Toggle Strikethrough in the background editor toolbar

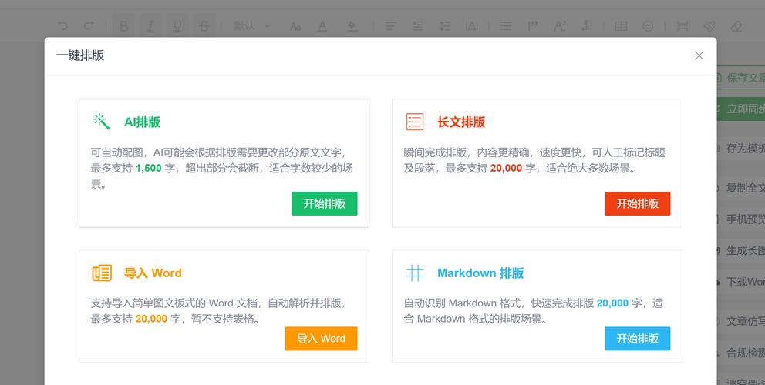click(x=204, y=26)
